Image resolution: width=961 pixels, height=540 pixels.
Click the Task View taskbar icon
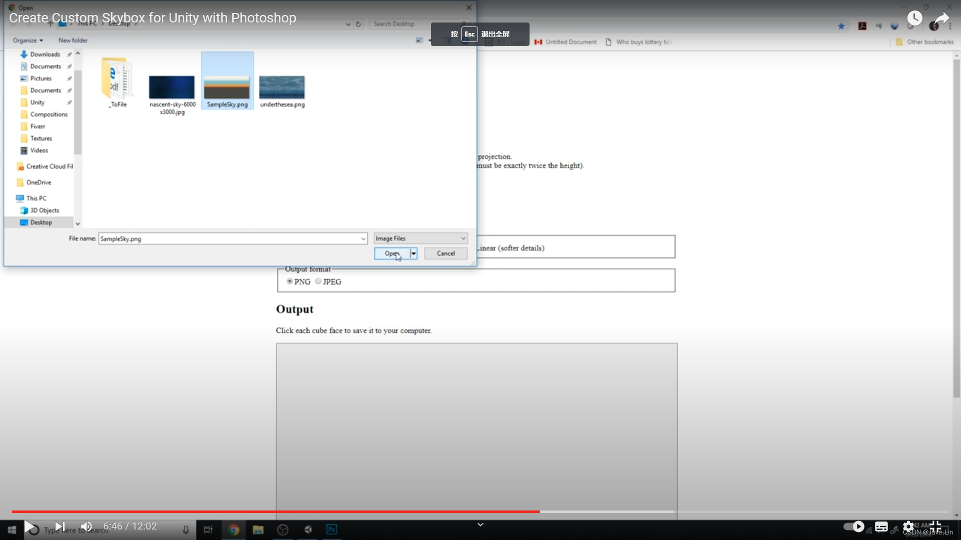[x=208, y=529]
